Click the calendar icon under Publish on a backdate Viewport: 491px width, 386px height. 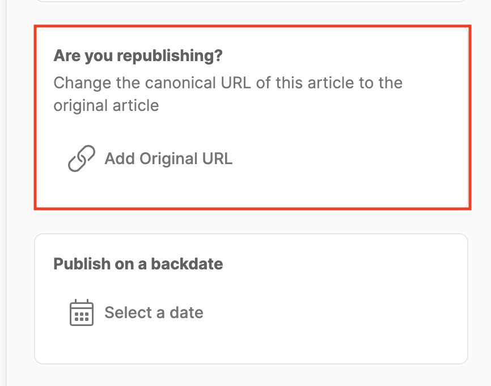pyautogui.click(x=81, y=312)
